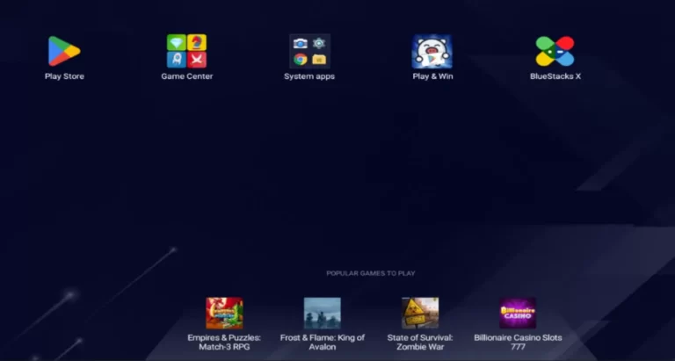This screenshot has width=675, height=361.
Task: Click the "System apps" label
Action: pyautogui.click(x=309, y=76)
